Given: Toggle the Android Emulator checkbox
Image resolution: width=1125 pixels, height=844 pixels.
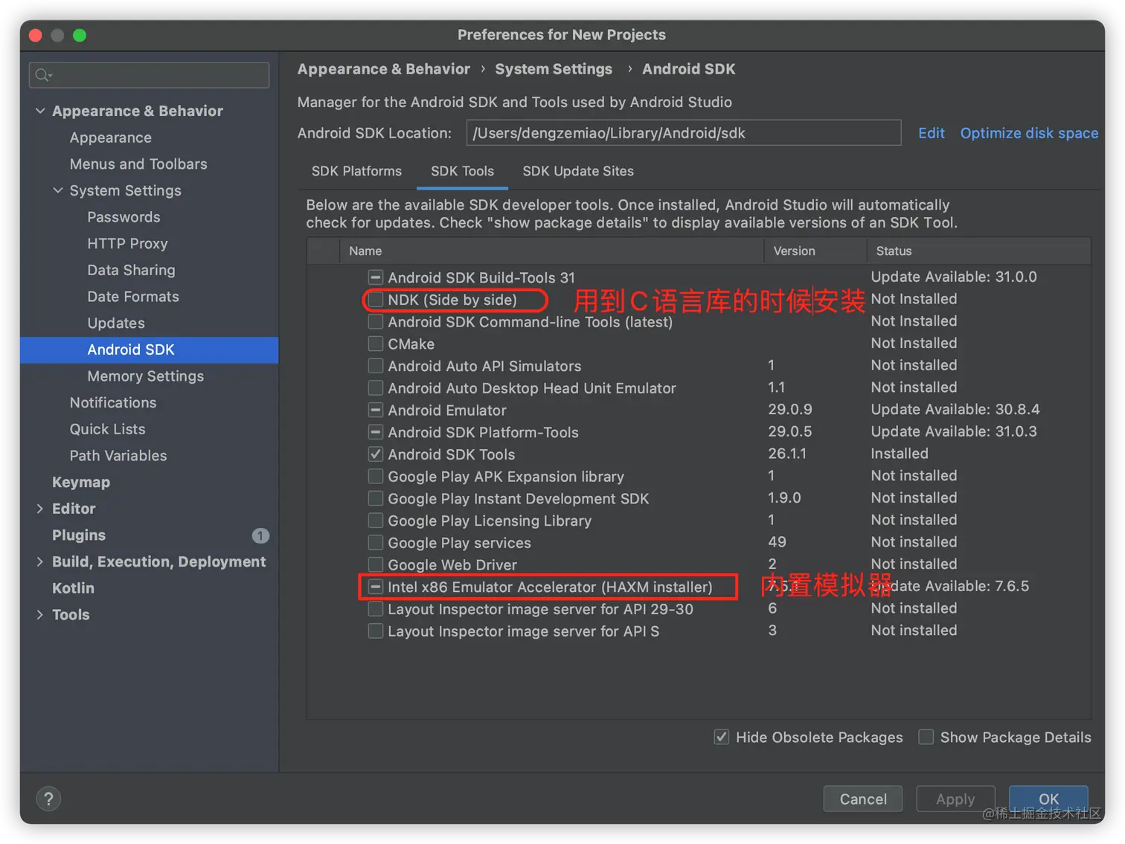Looking at the screenshot, I should (376, 410).
